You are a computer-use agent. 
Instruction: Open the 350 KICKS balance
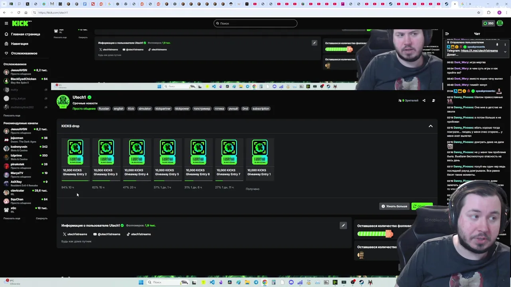click(x=488, y=23)
